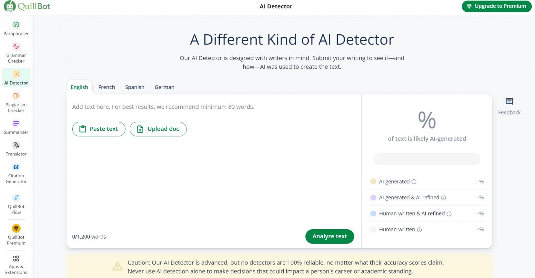Image resolution: width=535 pixels, height=278 pixels.
Task: Click the Upload doc button
Action: [158, 129]
